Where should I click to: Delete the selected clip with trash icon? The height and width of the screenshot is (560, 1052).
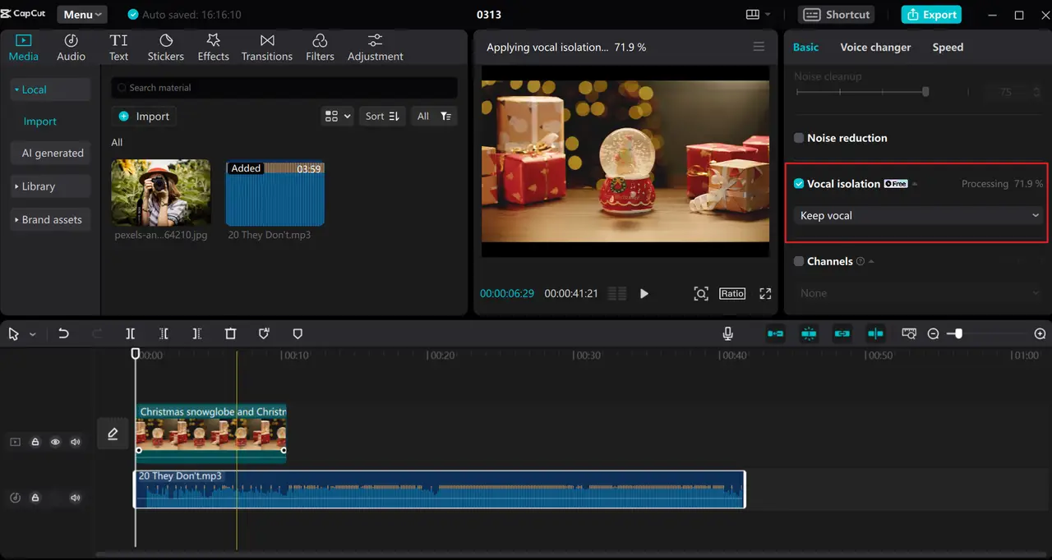(230, 333)
